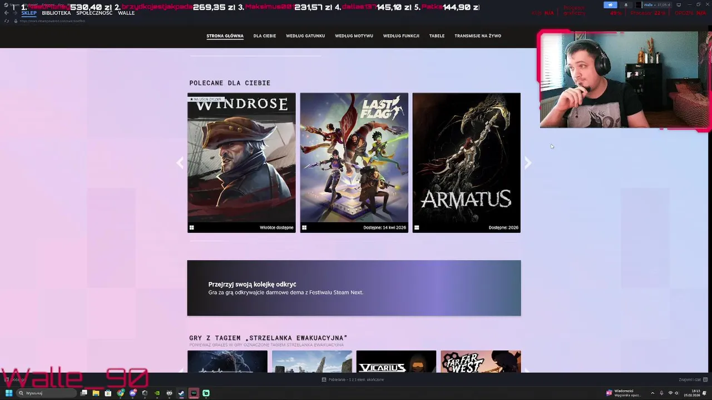Viewport: 712px width, 400px height.
Task: Click Przejrzyj swoją kolejkę odkryć banner
Action: (354, 288)
